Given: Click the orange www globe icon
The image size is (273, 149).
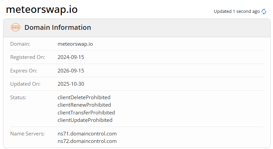Looking at the screenshot, I should pyautogui.click(x=16, y=27).
